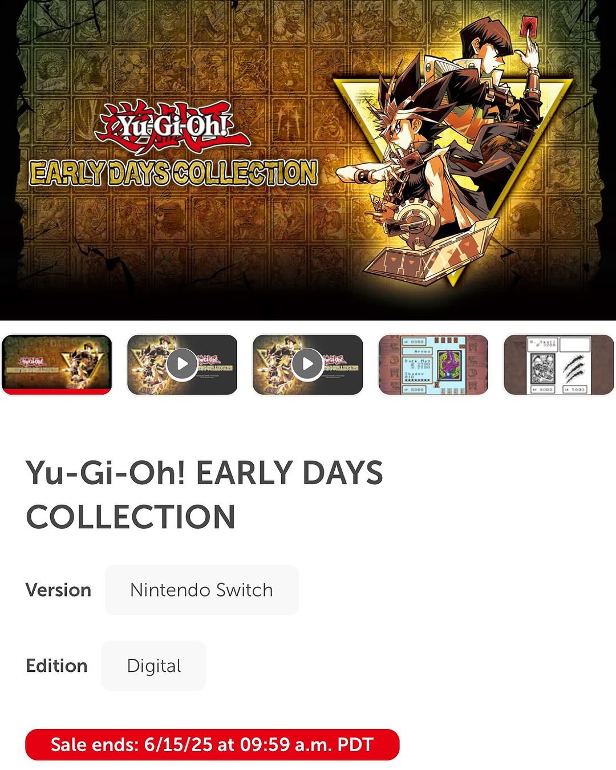616x770 pixels.
Task: Select the key art thumbnail with red underline
Action: click(56, 364)
